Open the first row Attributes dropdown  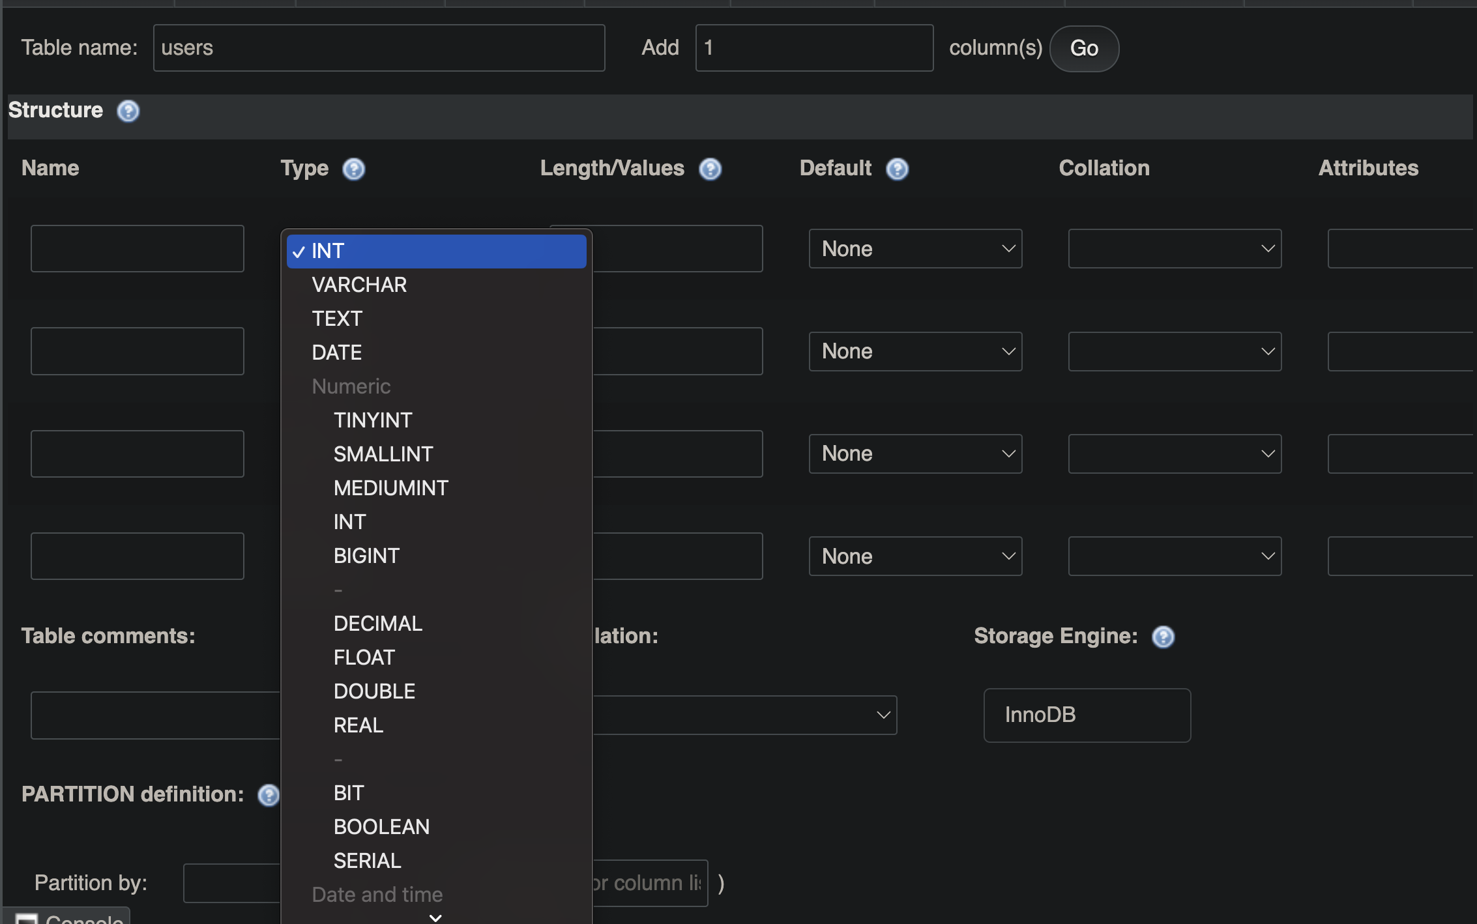(1401, 248)
